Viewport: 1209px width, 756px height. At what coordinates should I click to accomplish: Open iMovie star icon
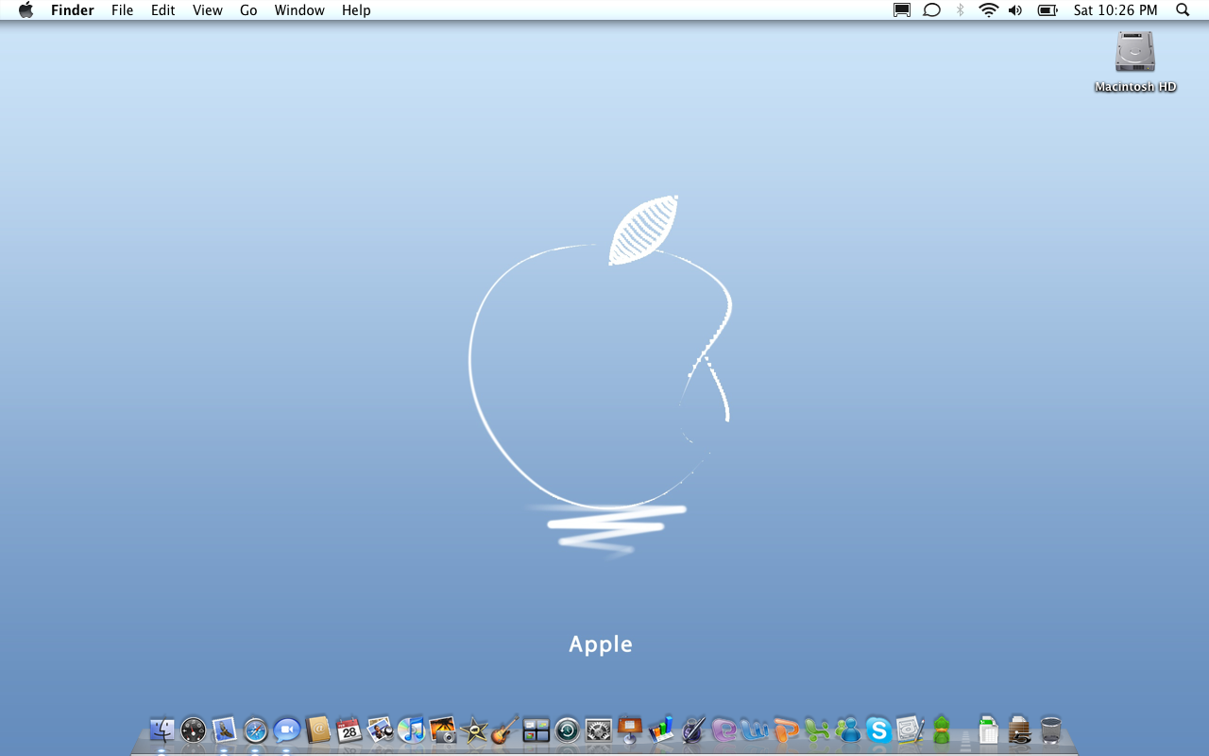click(474, 730)
